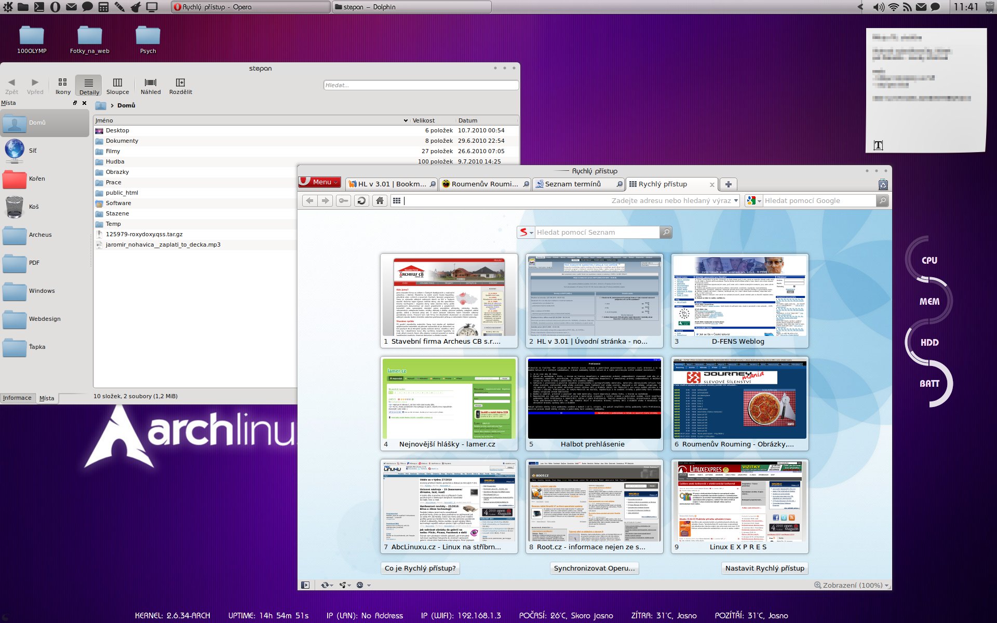
Task: Switch Dolphin to Sloupce view
Action: coord(118,86)
